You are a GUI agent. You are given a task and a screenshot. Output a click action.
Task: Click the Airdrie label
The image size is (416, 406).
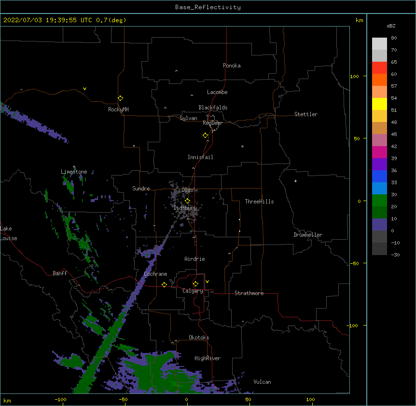[194, 259]
